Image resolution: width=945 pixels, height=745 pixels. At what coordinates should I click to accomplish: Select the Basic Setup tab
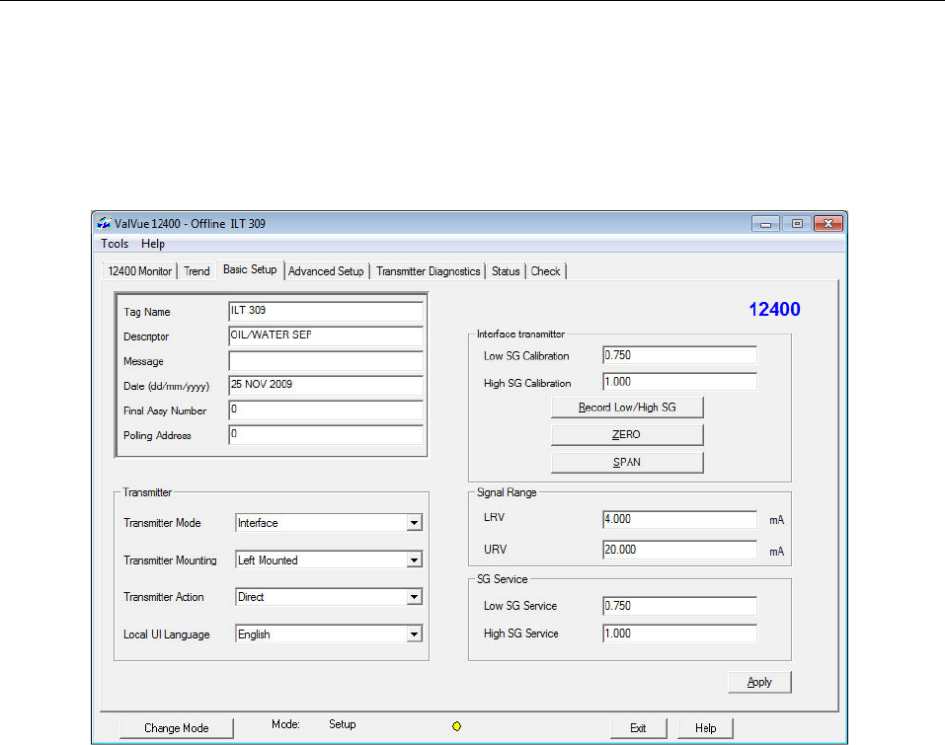click(250, 269)
